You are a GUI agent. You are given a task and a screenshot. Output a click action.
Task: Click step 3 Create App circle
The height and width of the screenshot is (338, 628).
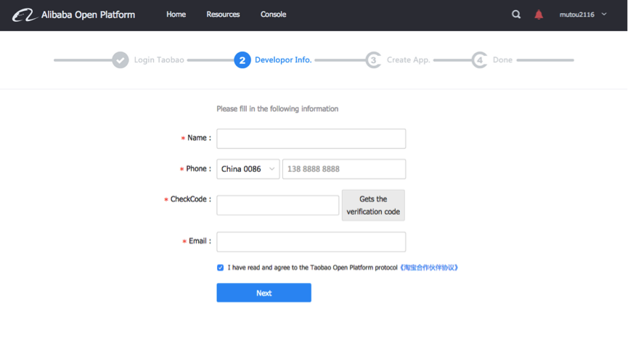point(373,60)
